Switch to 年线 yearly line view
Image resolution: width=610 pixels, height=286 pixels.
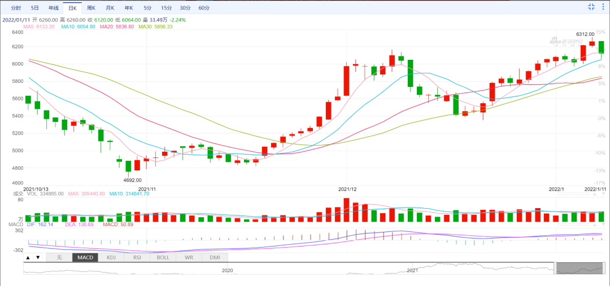coord(53,8)
